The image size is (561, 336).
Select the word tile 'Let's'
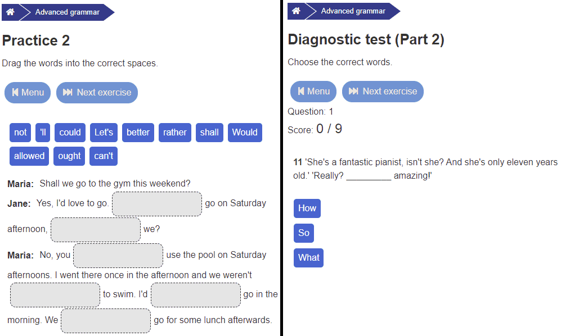104,133
